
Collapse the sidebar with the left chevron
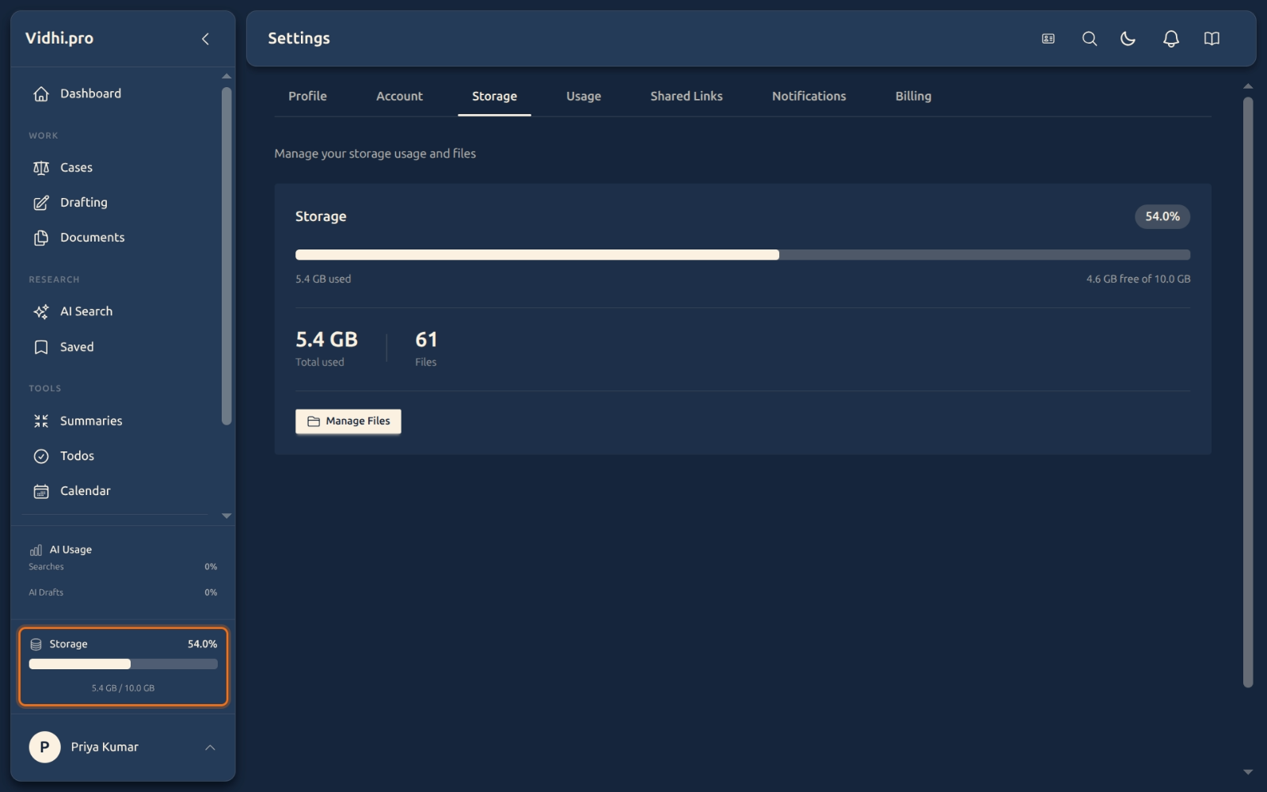tap(205, 39)
